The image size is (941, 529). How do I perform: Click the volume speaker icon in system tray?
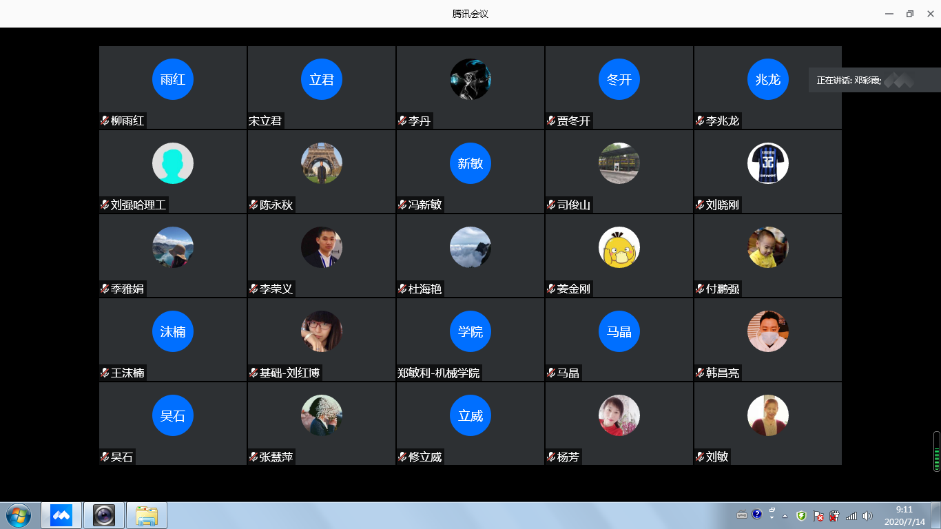(867, 515)
